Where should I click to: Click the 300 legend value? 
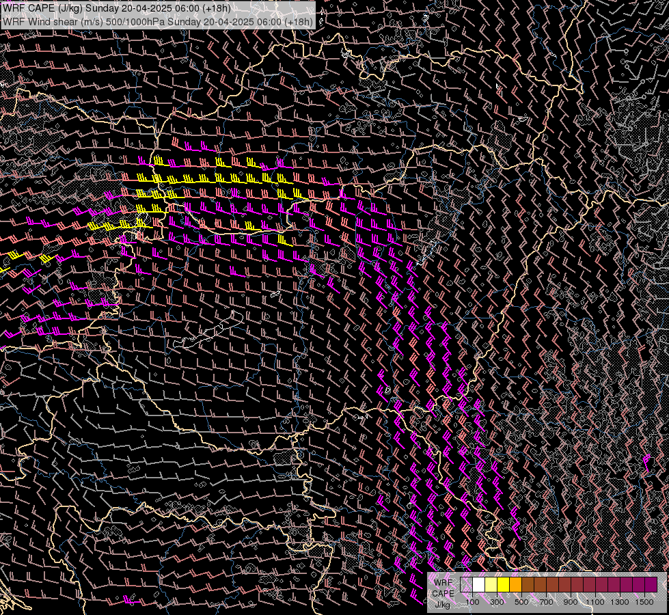point(497,602)
